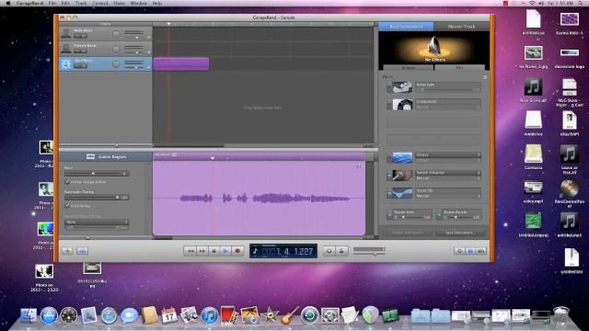Open iTunes from the Dock
The height and width of the screenshot is (331, 589).
pyautogui.click(x=209, y=315)
